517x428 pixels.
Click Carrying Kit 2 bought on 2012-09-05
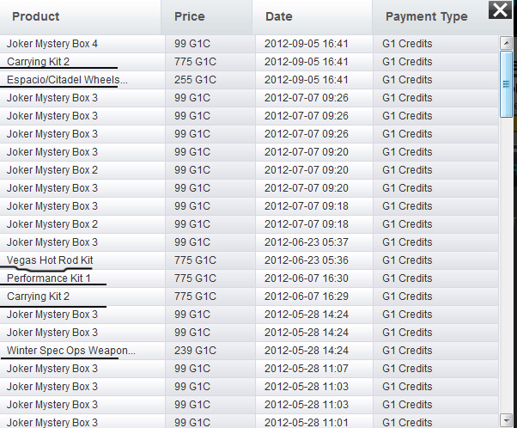(x=38, y=62)
